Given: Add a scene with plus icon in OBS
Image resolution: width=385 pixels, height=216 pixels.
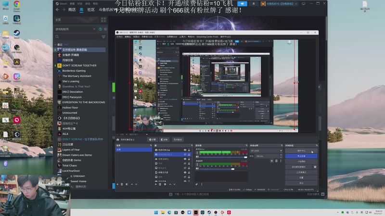Looking at the screenshot, I should pyautogui.click(x=117, y=184).
